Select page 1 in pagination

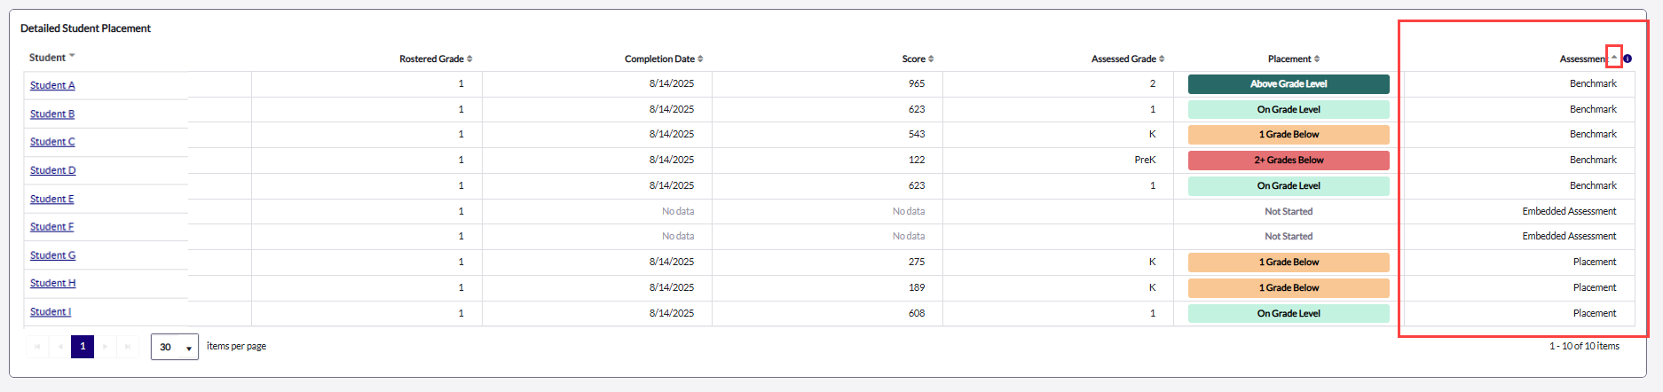(83, 347)
